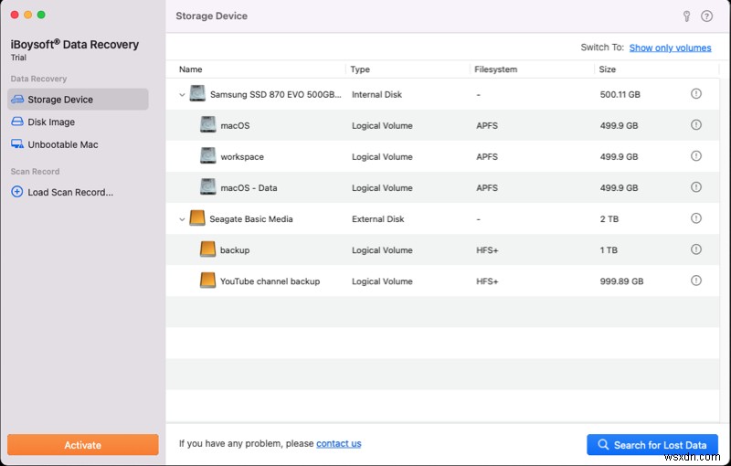Click Load Scan Record option
Image resolution: width=731 pixels, height=466 pixels.
[70, 192]
